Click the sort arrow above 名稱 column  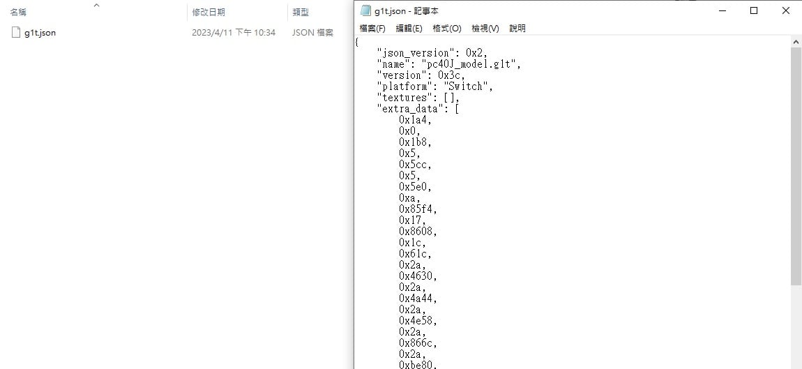(97, 5)
